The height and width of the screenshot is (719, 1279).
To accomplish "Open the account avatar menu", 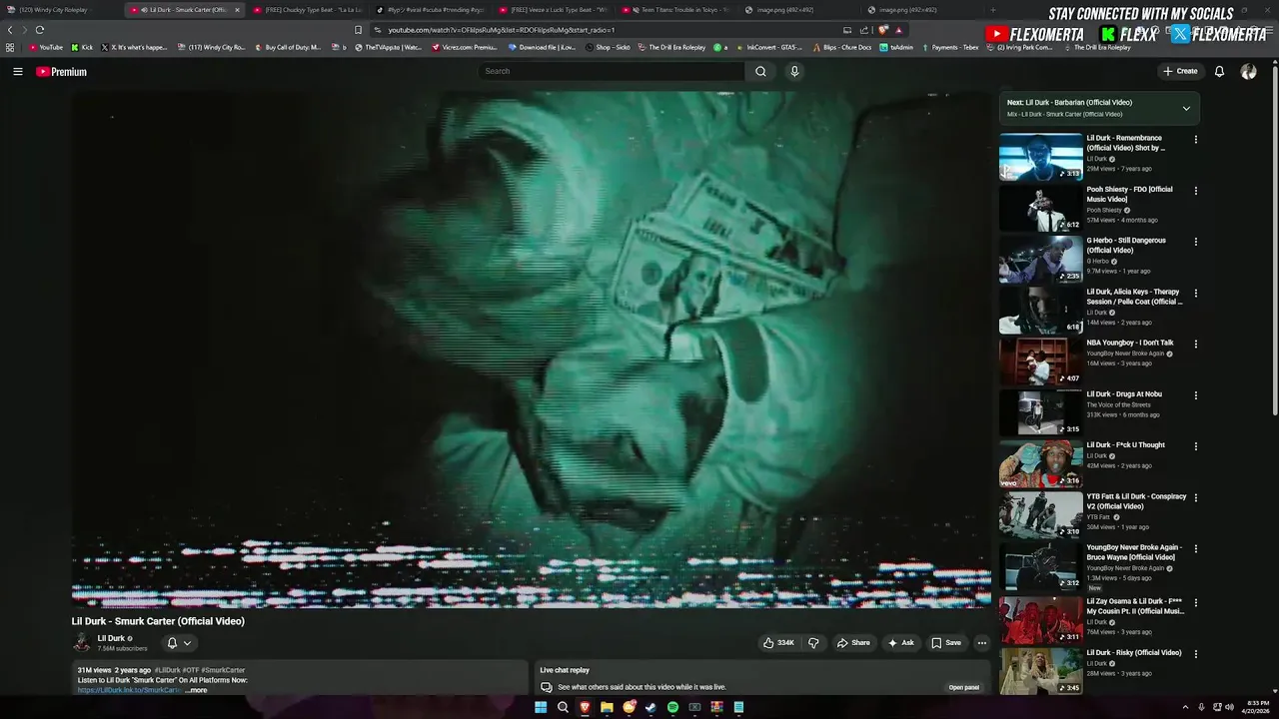I will coord(1248,71).
